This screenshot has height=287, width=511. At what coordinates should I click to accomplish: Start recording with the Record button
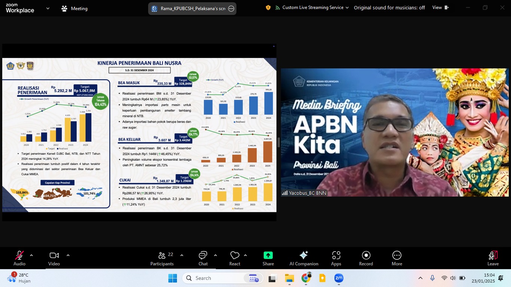click(366, 258)
